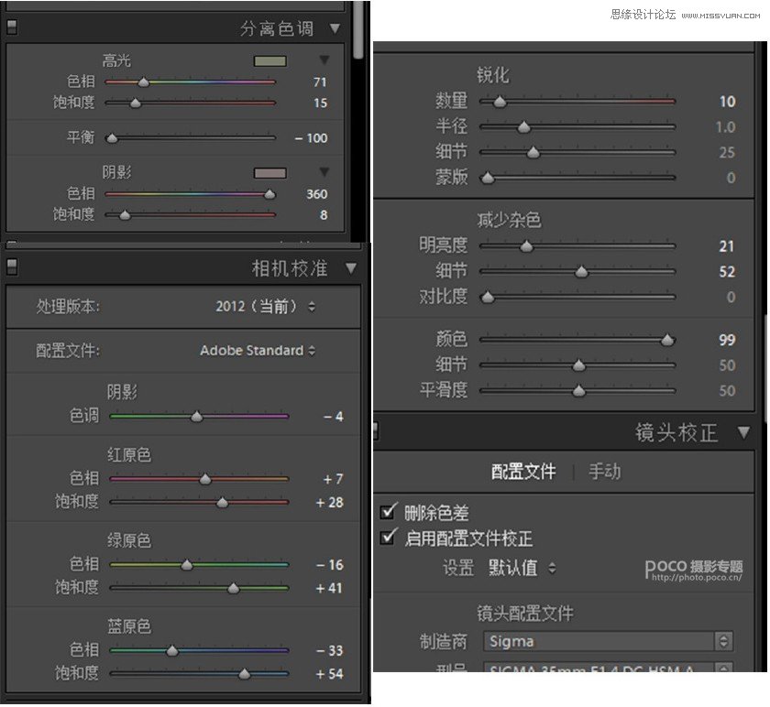Uncheck the 删除色差 checkbox
Viewport: 770px width, 707px height.
click(388, 511)
